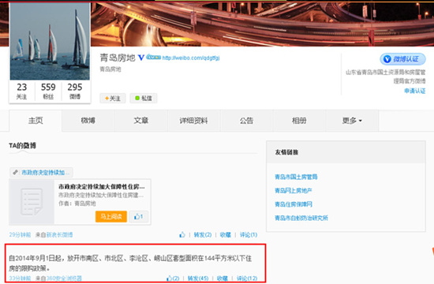
Task: Click the 作者：青岛房地 author line
Action: pos(77,204)
